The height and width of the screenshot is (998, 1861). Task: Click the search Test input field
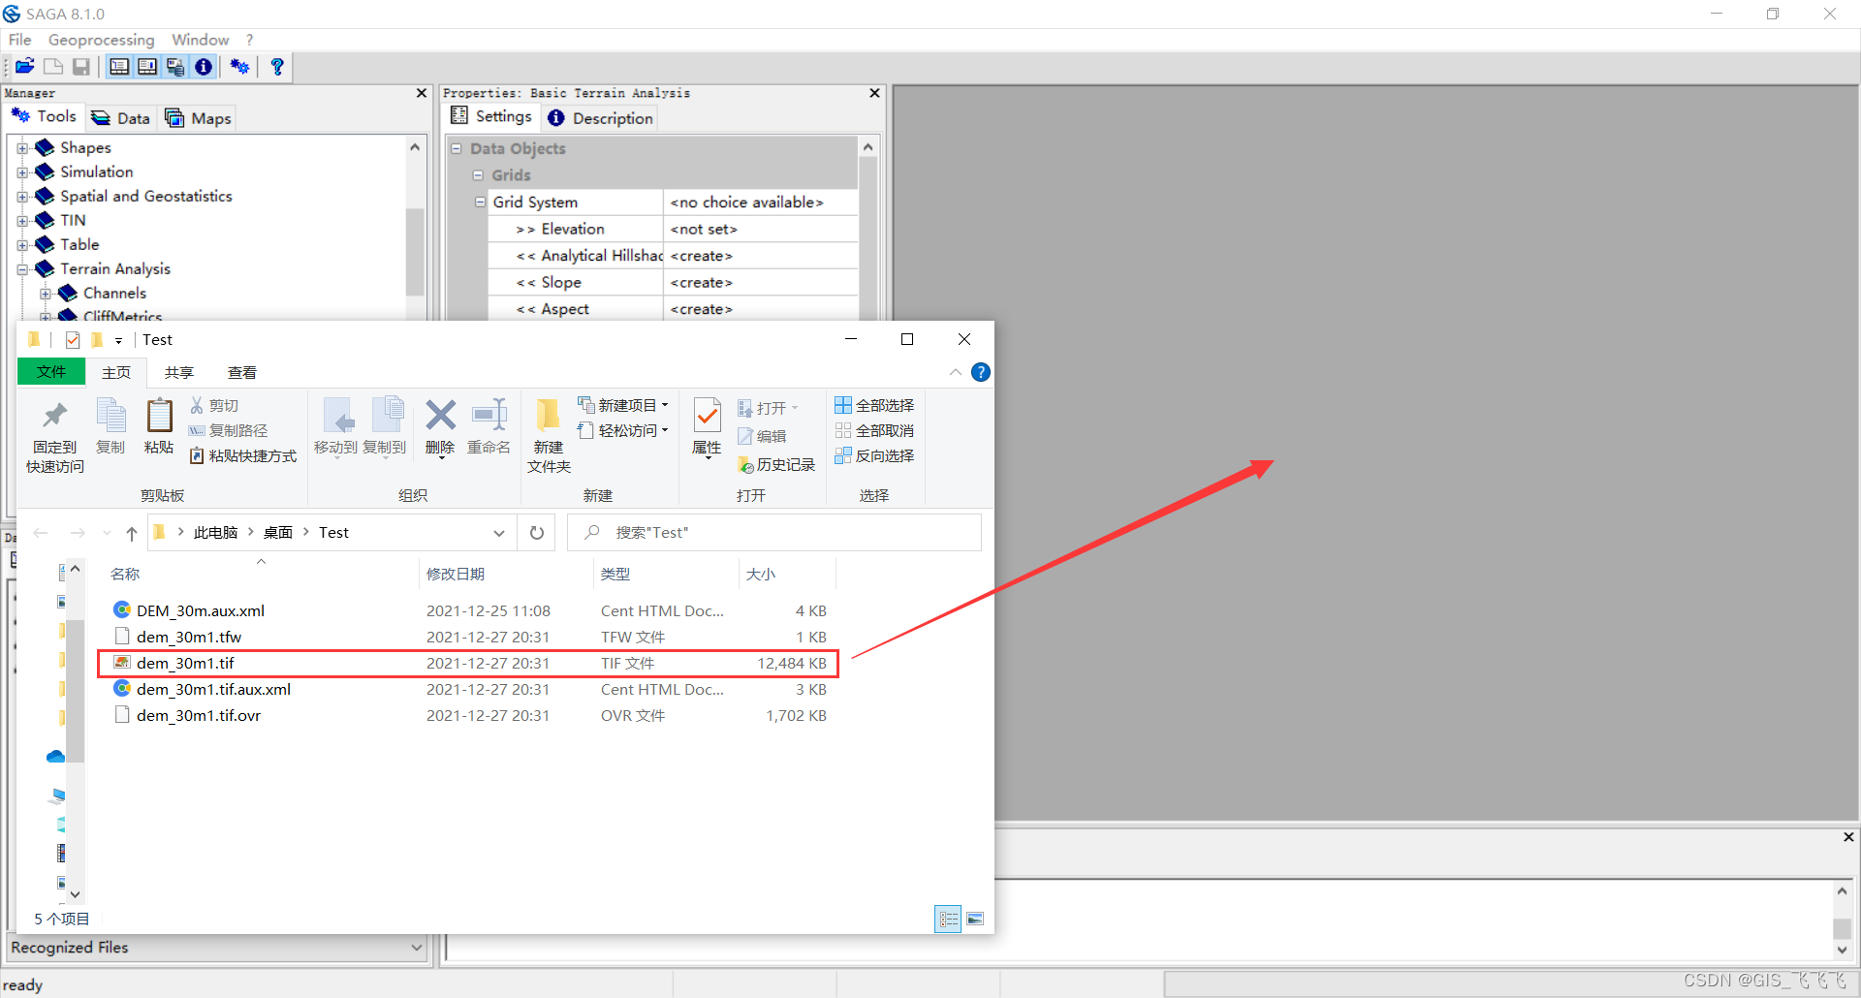coord(774,533)
